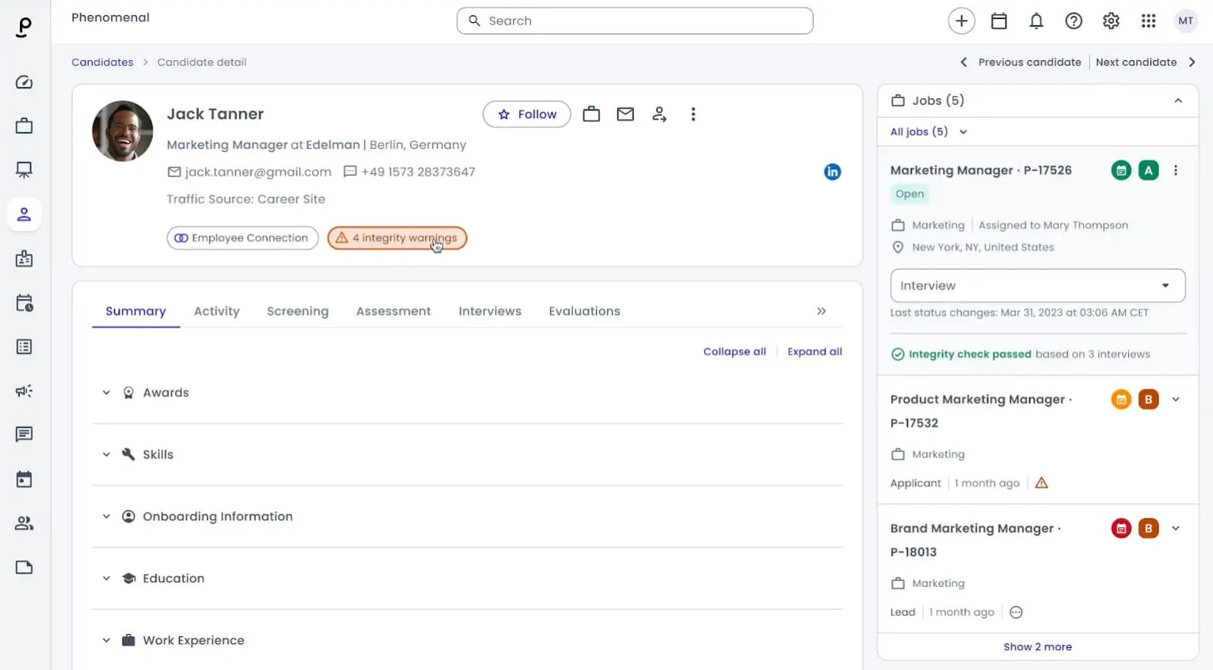Open the Interview status dropdown
Image resolution: width=1213 pixels, height=670 pixels.
pyautogui.click(x=1037, y=286)
